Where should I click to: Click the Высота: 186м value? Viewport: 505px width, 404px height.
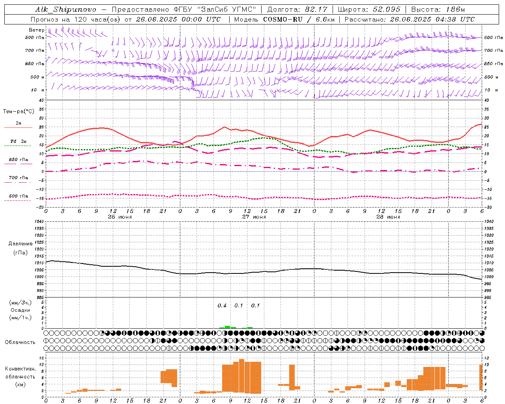(x=438, y=9)
